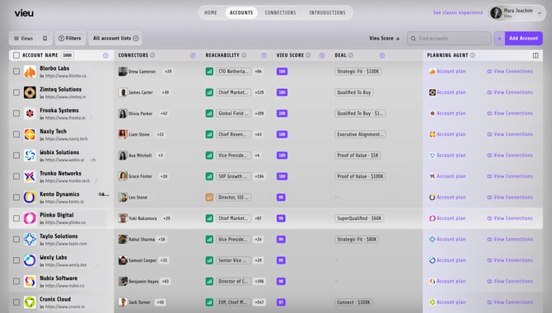Open the All account lists dropdown
The width and height of the screenshot is (552, 313).
[115, 39]
